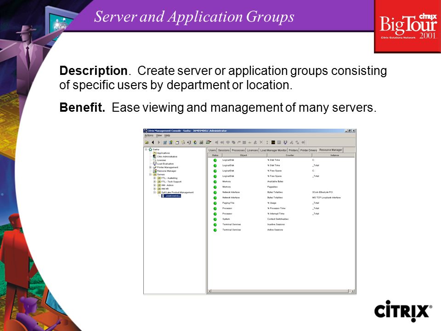This screenshot has width=441, height=331.
Task: Click the Resource Manager tree icon
Action: (x=154, y=171)
